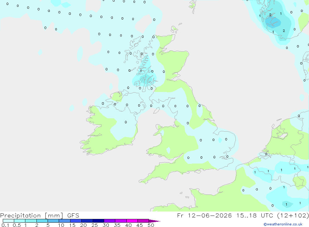Screen dimensions: 309x227
Task: Click the 'GFS' model label
Action: click(x=73, y=216)
